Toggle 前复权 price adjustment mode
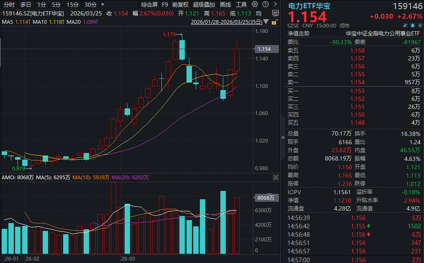The image size is (424, 263). 180,5
